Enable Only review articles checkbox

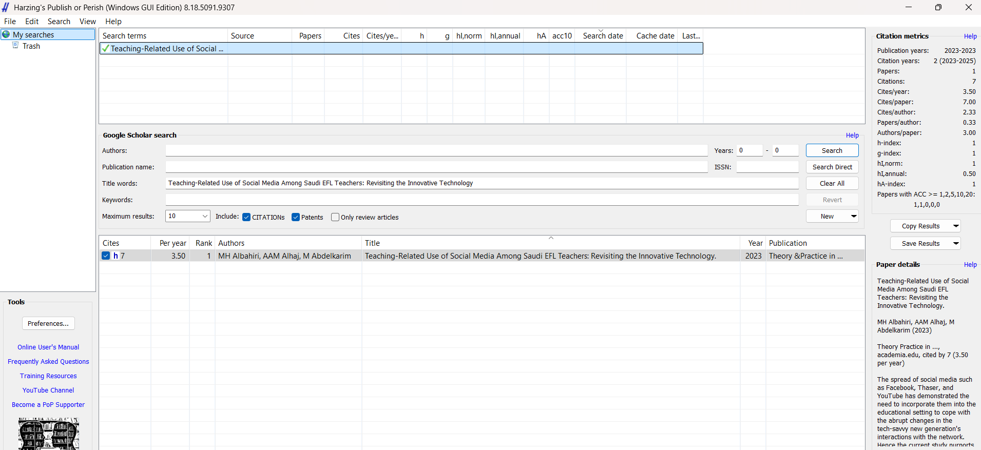[x=335, y=217]
